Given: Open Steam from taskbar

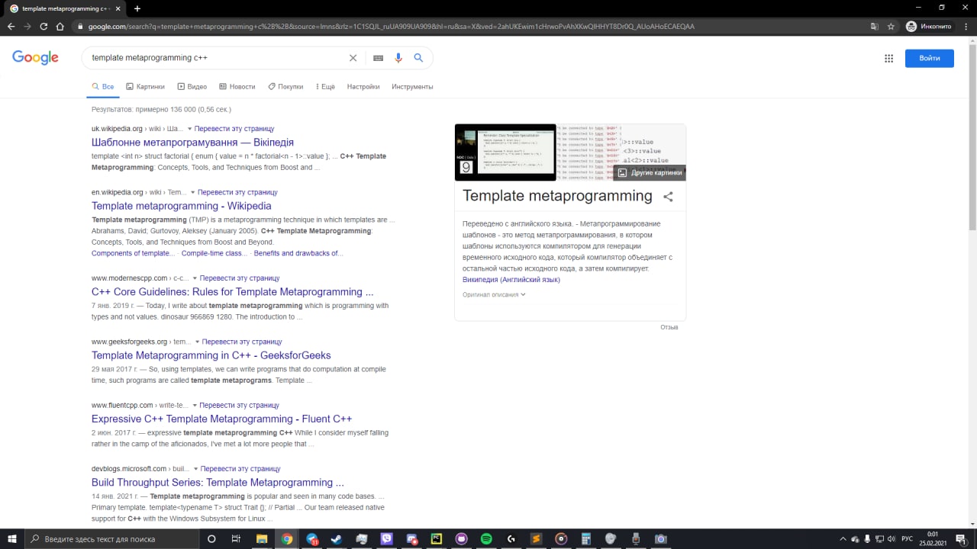Looking at the screenshot, I should coord(337,538).
